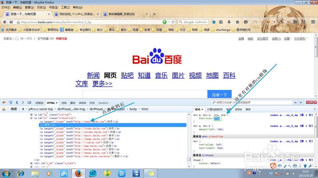
Task: Find next match in Firebug search
Action: tap(301, 102)
